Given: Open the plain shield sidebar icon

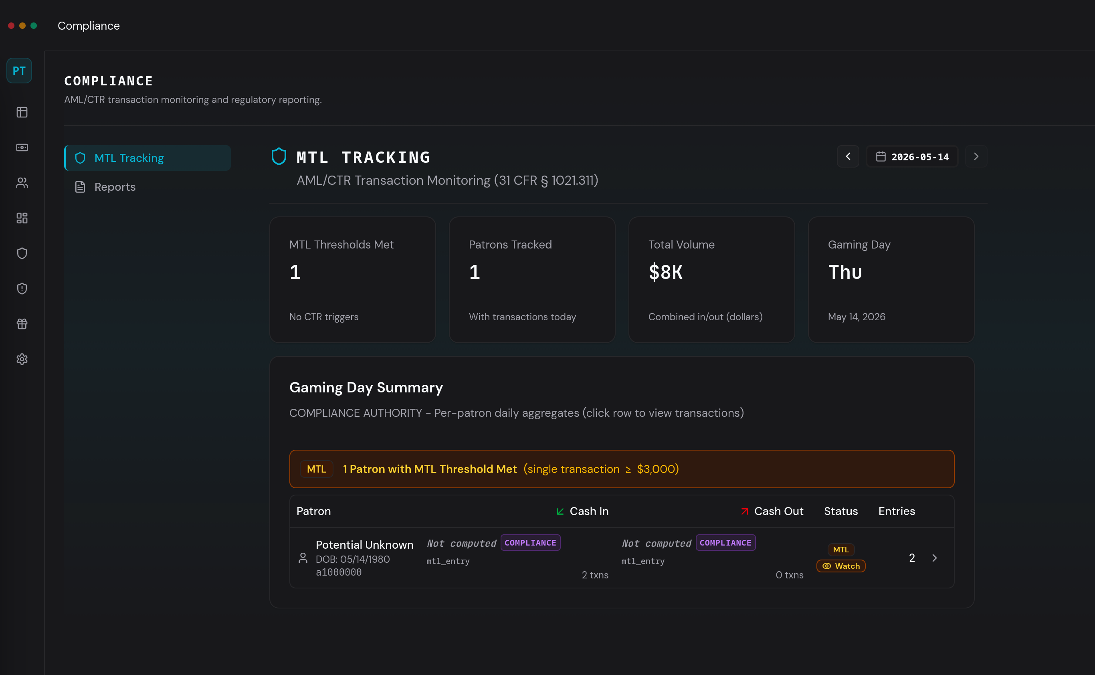Looking at the screenshot, I should point(22,254).
